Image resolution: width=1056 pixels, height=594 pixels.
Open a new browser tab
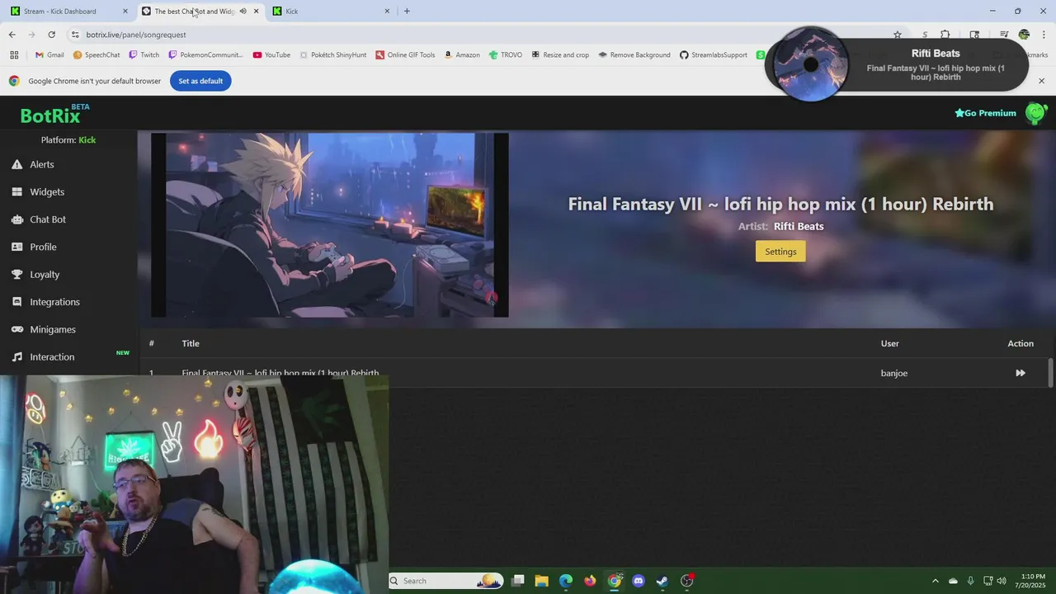[x=407, y=11]
